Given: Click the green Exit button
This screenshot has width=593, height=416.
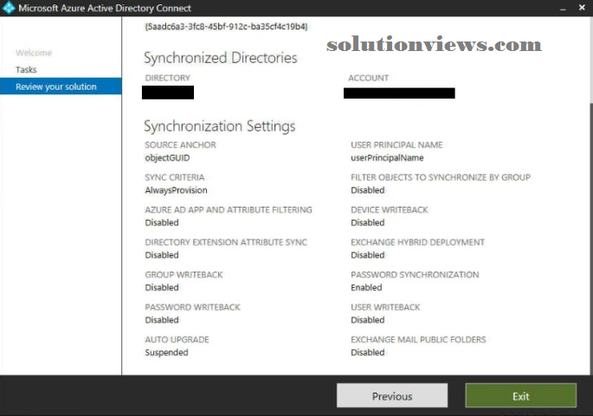Looking at the screenshot, I should pyautogui.click(x=521, y=396).
